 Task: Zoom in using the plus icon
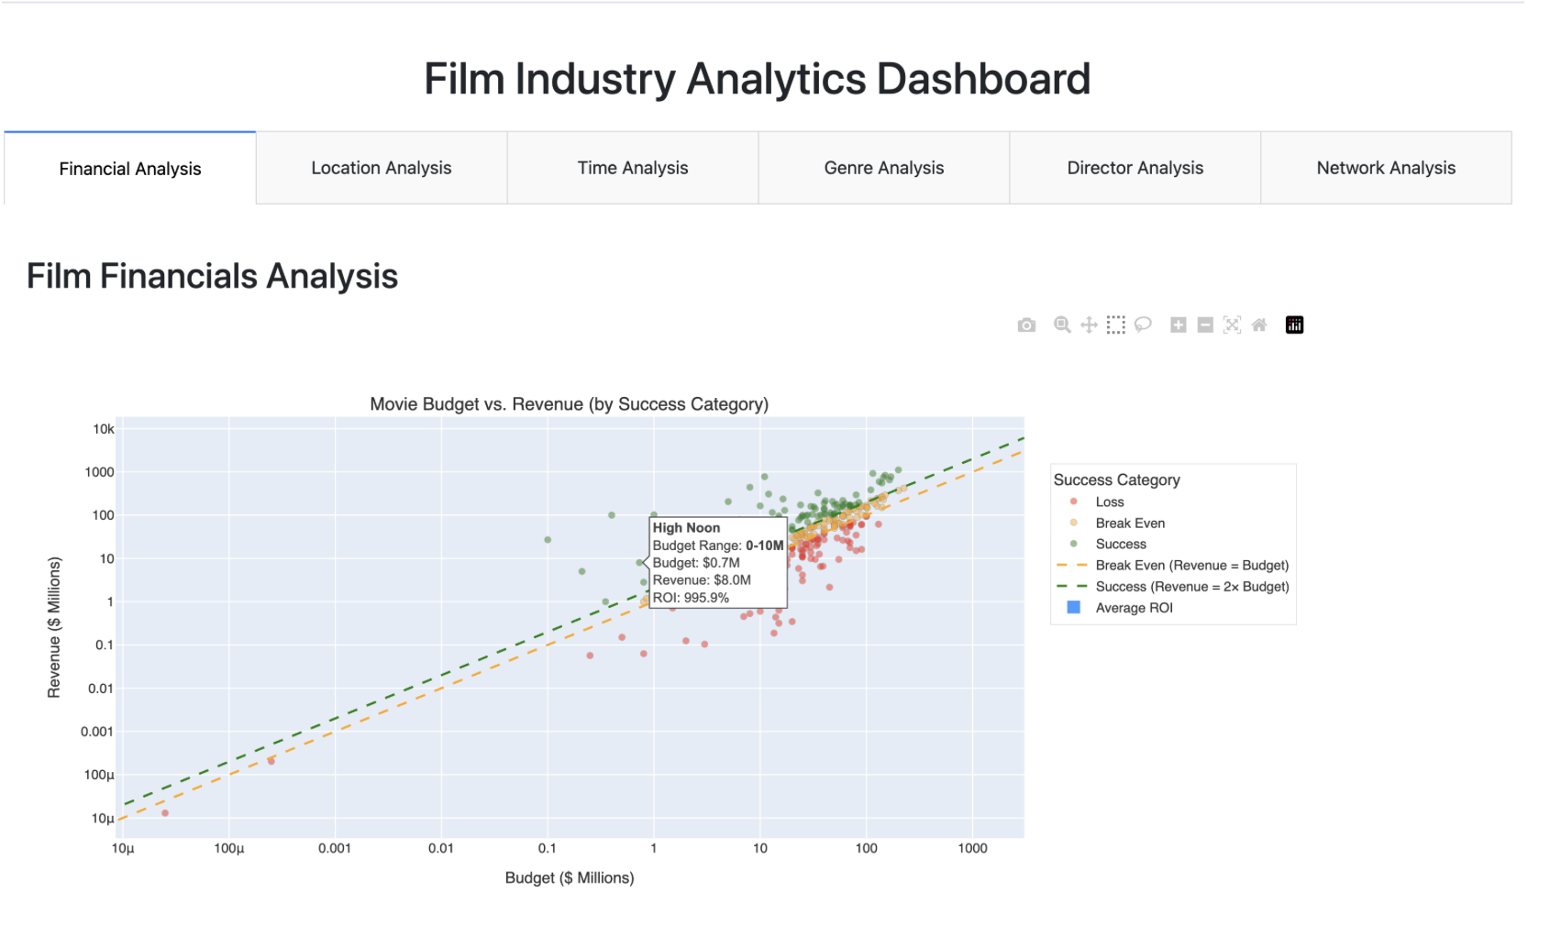coord(1177,325)
